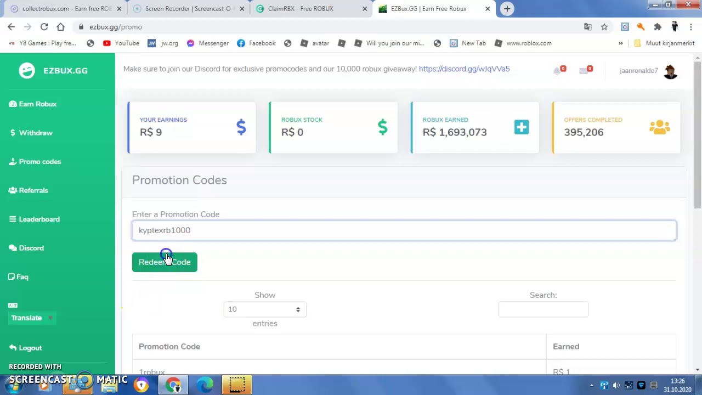Image resolution: width=702 pixels, height=395 pixels.
Task: Click the plus icon on Robux Earned card
Action: pyautogui.click(x=522, y=127)
